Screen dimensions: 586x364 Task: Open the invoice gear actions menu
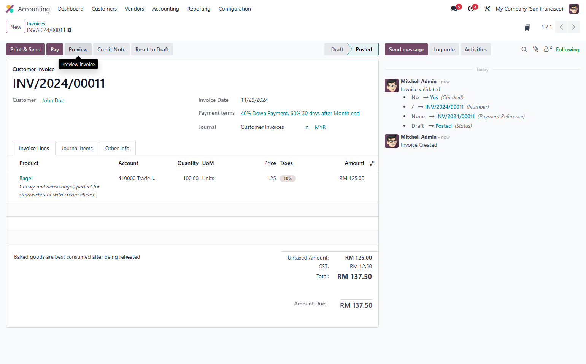[70, 30]
